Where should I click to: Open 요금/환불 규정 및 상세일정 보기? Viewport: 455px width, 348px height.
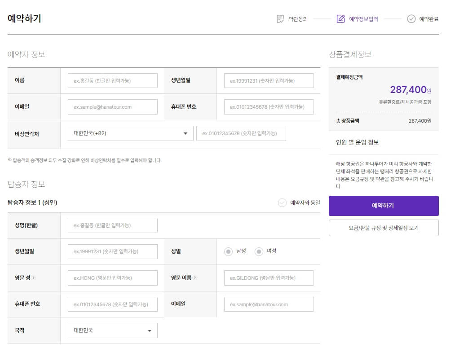384,228
